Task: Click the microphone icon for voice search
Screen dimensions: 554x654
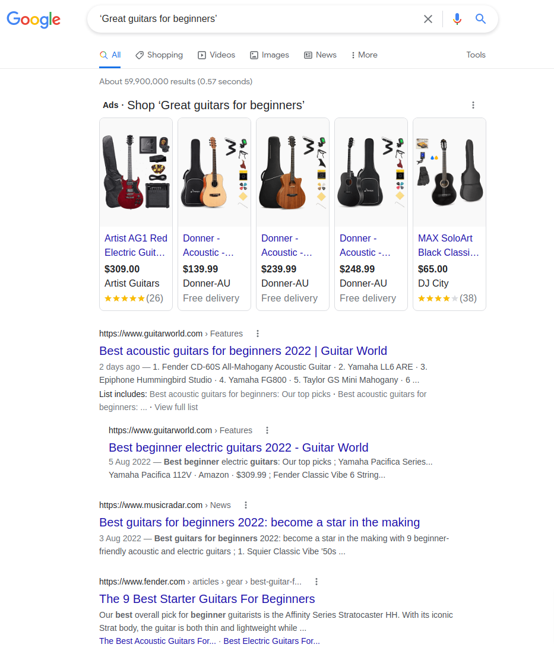Action: 457,19
